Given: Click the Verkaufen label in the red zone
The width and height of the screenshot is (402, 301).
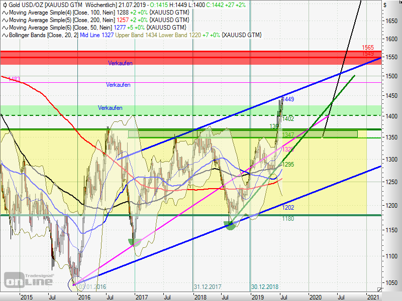Looking at the screenshot, I should 120,63.
